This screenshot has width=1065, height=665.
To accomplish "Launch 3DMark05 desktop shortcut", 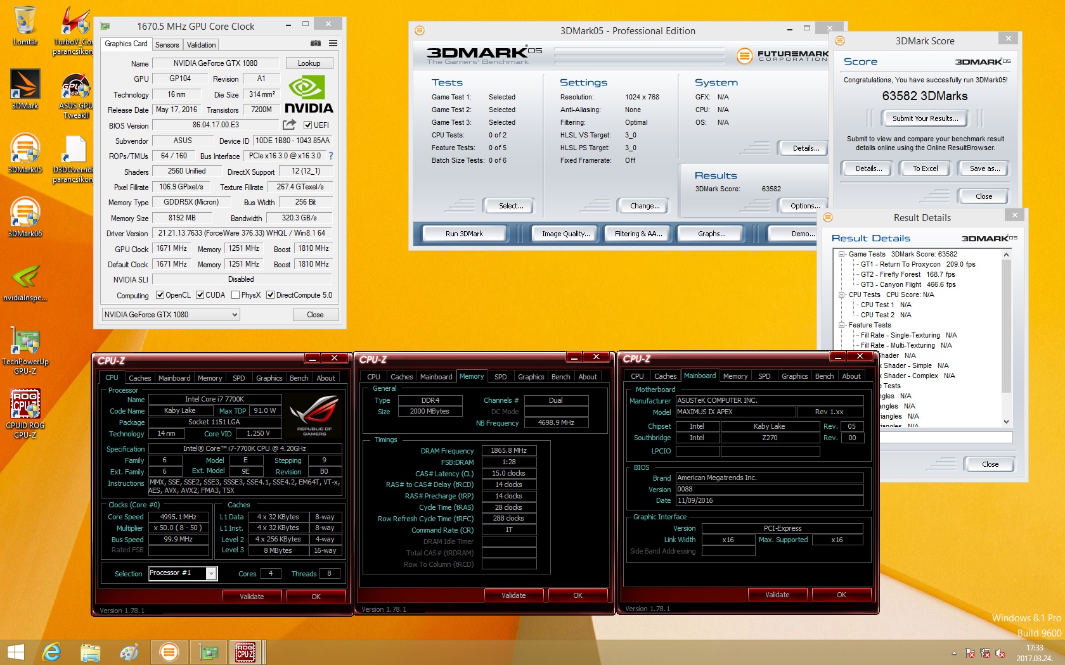I will [x=25, y=153].
